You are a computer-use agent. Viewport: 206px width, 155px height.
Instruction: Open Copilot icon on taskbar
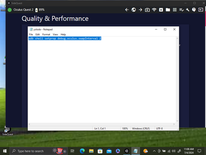[x=118, y=151]
